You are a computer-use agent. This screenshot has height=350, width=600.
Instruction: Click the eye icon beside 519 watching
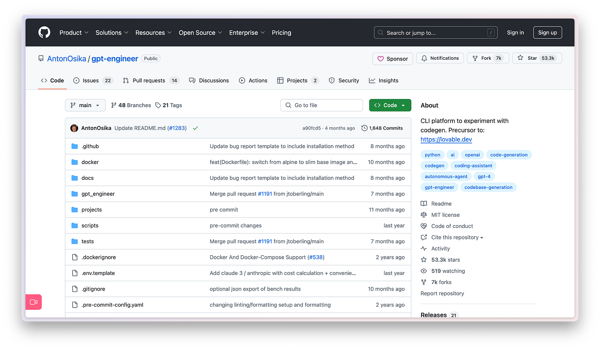[424, 271]
